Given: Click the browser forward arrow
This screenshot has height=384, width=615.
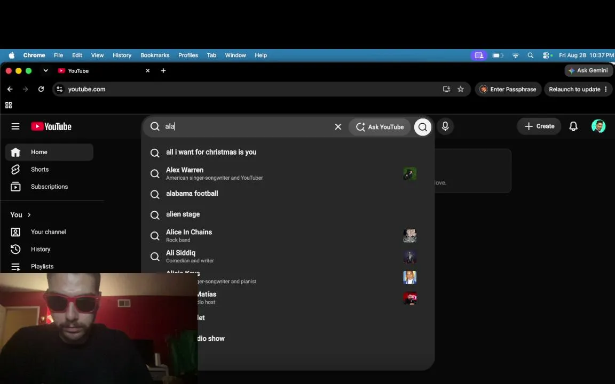Looking at the screenshot, I should tap(26, 89).
